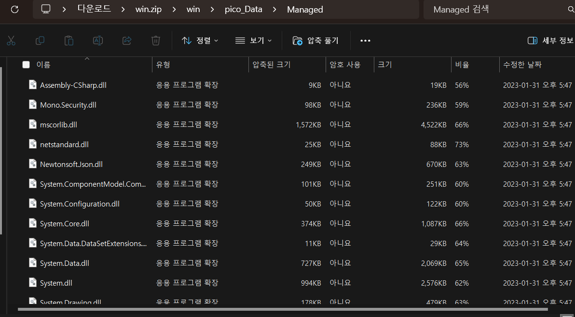Click the 4,522KB size cell

point(434,125)
